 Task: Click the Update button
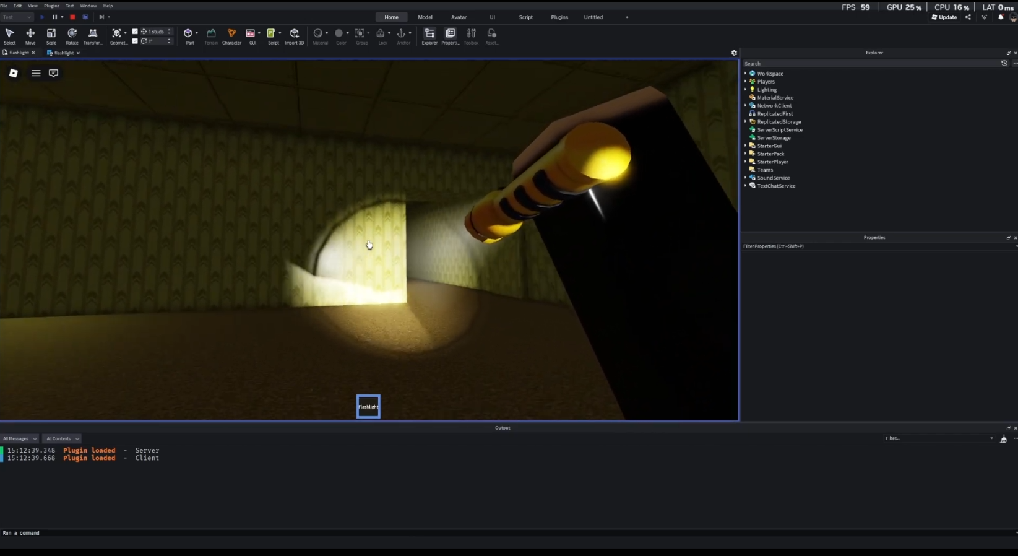pyautogui.click(x=944, y=17)
